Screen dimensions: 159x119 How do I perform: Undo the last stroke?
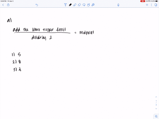point(37,5)
